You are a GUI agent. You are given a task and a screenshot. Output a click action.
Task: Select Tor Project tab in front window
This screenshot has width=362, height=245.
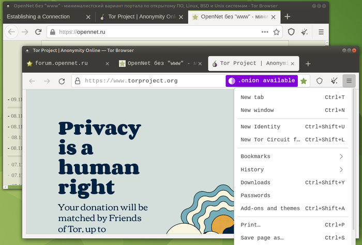[x=253, y=63]
